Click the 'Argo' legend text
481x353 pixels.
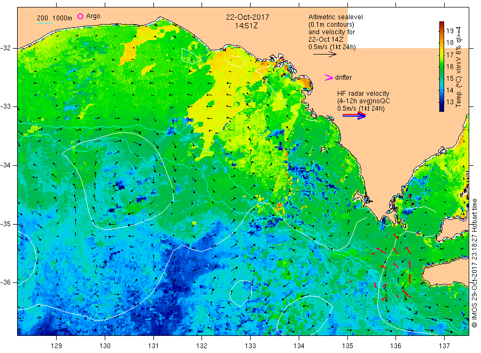click(x=93, y=16)
